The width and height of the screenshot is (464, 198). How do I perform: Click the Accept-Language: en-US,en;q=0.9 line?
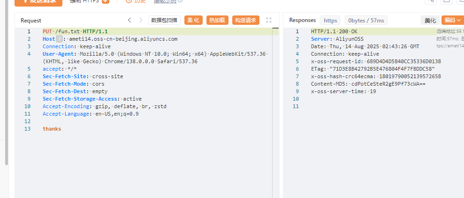tap(91, 114)
